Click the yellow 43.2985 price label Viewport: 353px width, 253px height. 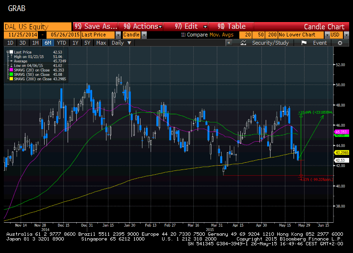tap(342, 153)
